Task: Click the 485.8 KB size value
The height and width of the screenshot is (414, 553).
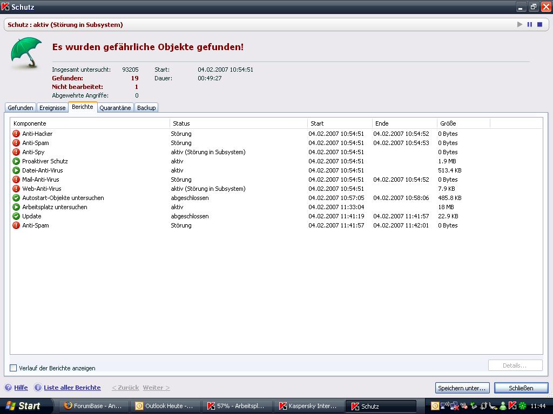Action: click(450, 198)
